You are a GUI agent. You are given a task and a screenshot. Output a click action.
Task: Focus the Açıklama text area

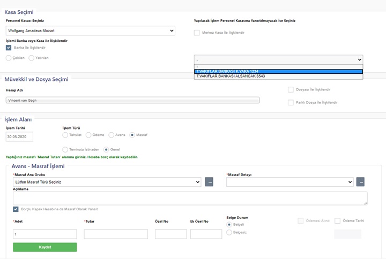[190, 198]
